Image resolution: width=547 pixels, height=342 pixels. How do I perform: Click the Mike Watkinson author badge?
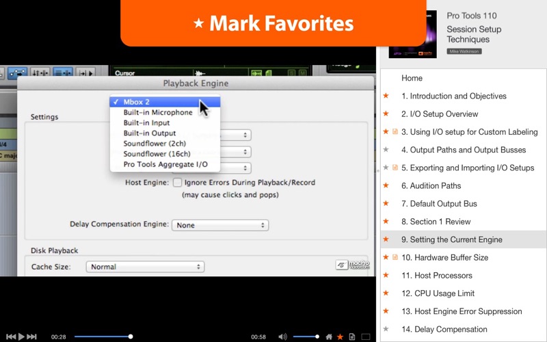pos(464,51)
